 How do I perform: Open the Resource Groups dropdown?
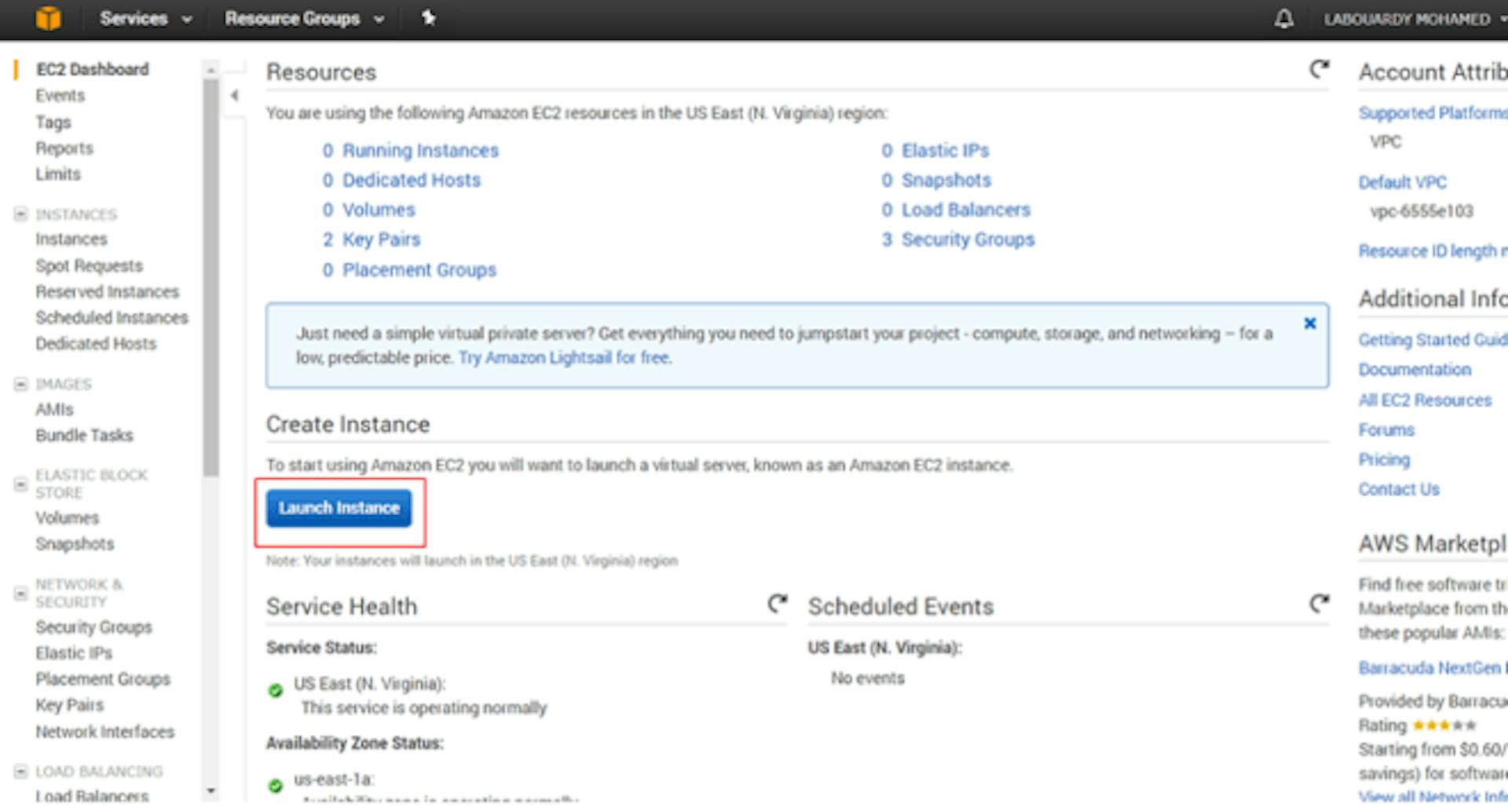coord(305,19)
